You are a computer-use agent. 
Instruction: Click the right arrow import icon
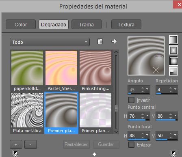pos(114,41)
